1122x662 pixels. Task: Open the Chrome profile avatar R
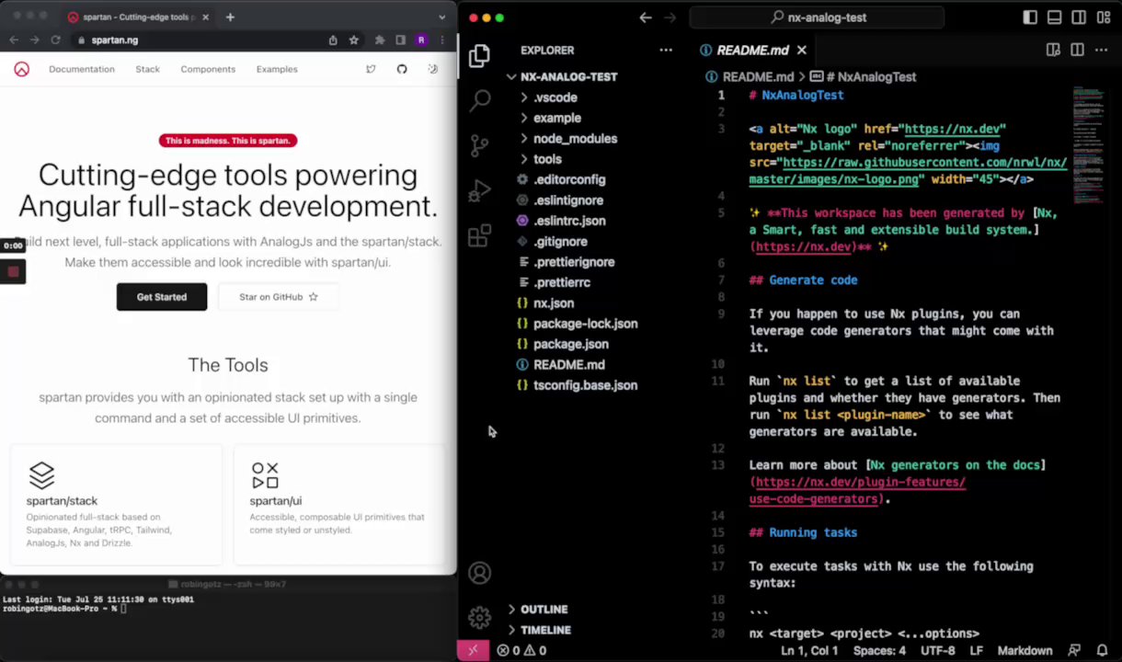(x=421, y=40)
